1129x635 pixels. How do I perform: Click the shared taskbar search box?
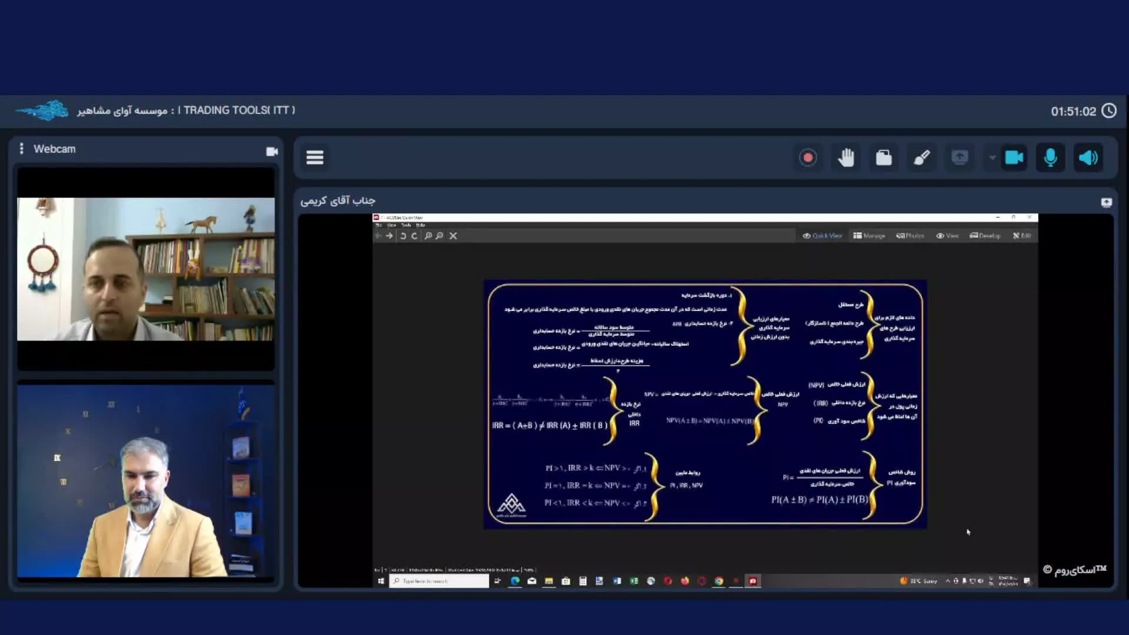coord(439,581)
